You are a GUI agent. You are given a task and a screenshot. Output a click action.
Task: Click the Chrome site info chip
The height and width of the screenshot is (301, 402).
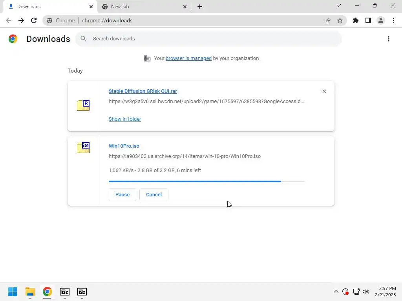(61, 20)
